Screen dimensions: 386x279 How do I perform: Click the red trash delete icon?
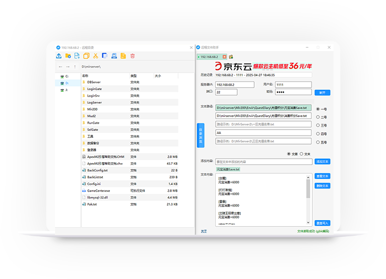pos(133,56)
